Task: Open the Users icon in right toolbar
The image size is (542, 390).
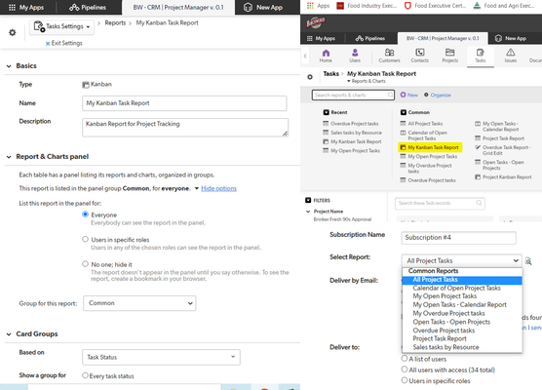Action: pyautogui.click(x=355, y=53)
